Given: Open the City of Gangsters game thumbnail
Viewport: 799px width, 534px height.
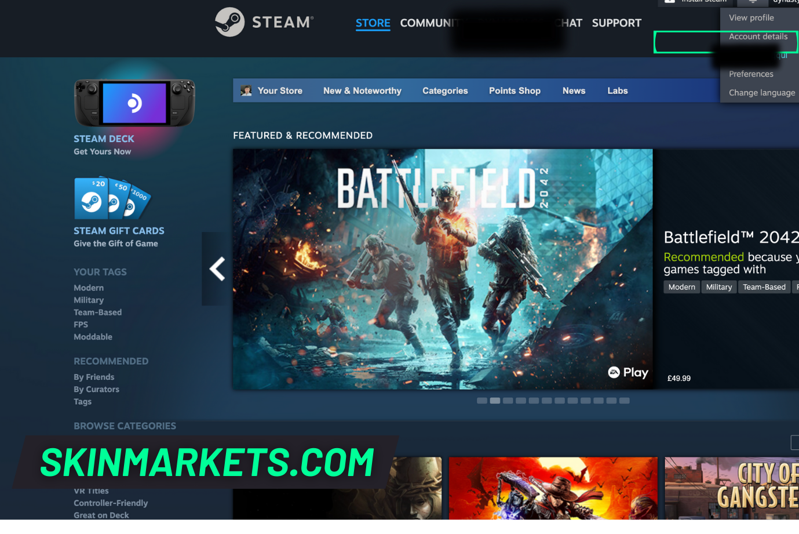Looking at the screenshot, I should pos(732,488).
